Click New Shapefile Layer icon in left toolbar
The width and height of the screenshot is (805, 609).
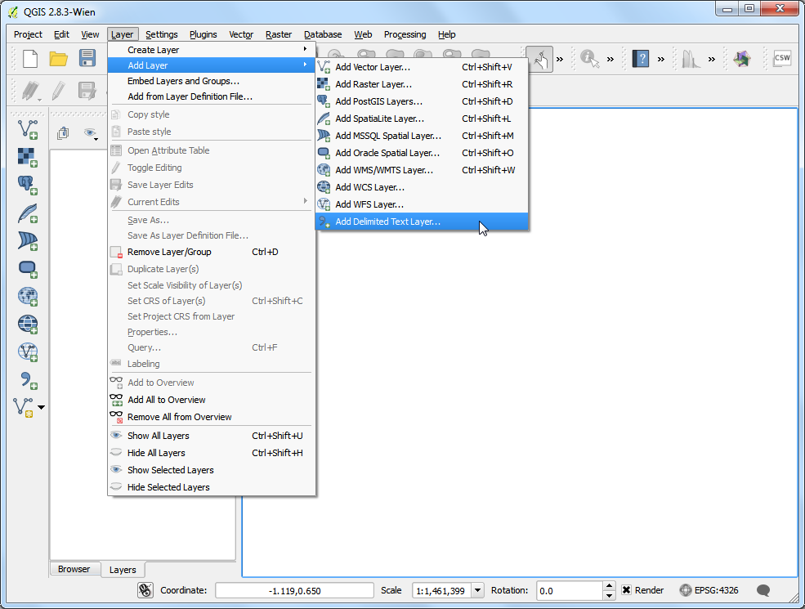(x=24, y=407)
